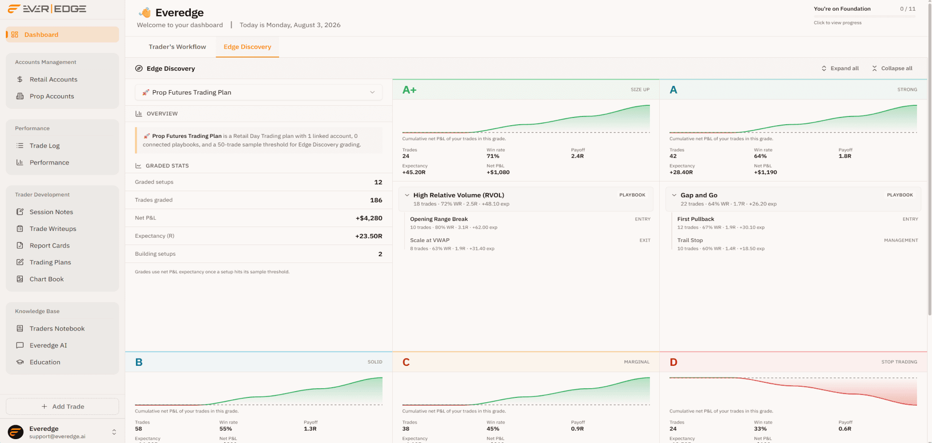Select the Trail Stop management row
The width and height of the screenshot is (932, 443).
(x=798, y=244)
